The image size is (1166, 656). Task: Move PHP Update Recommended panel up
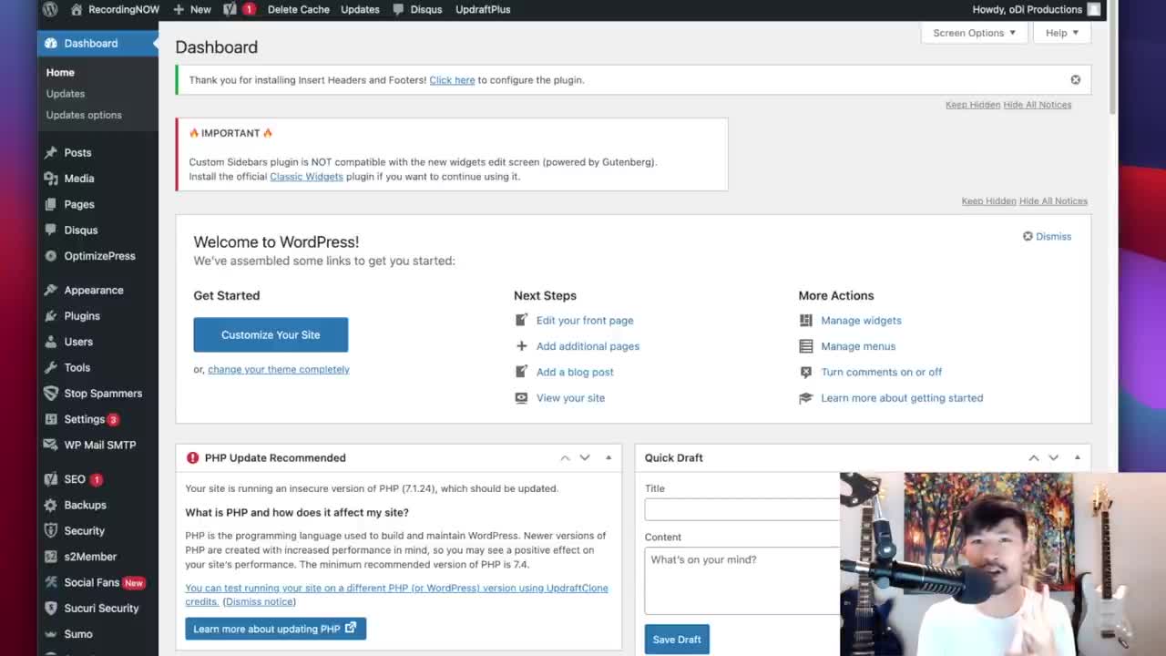565,457
